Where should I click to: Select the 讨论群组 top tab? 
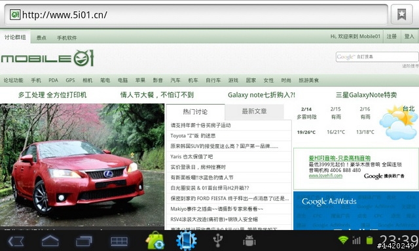click(15, 37)
